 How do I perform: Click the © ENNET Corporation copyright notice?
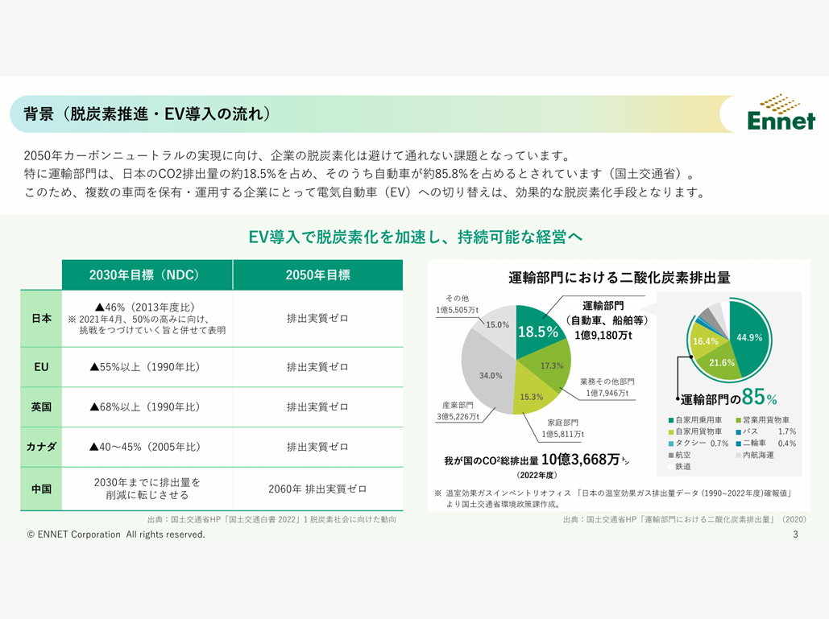116,534
